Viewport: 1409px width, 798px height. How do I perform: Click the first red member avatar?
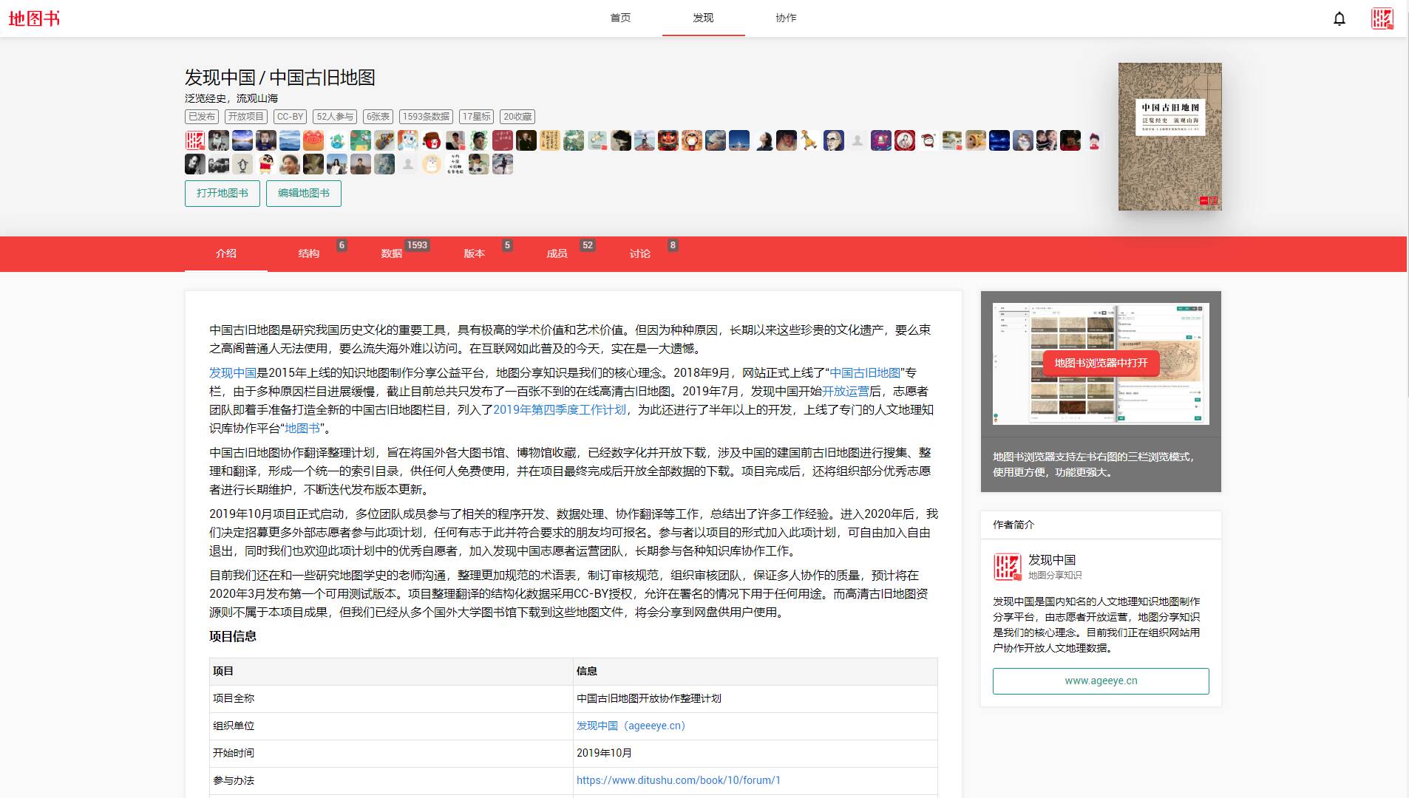point(194,140)
